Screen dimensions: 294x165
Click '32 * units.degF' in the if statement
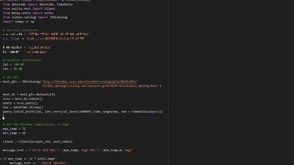point(42,159)
